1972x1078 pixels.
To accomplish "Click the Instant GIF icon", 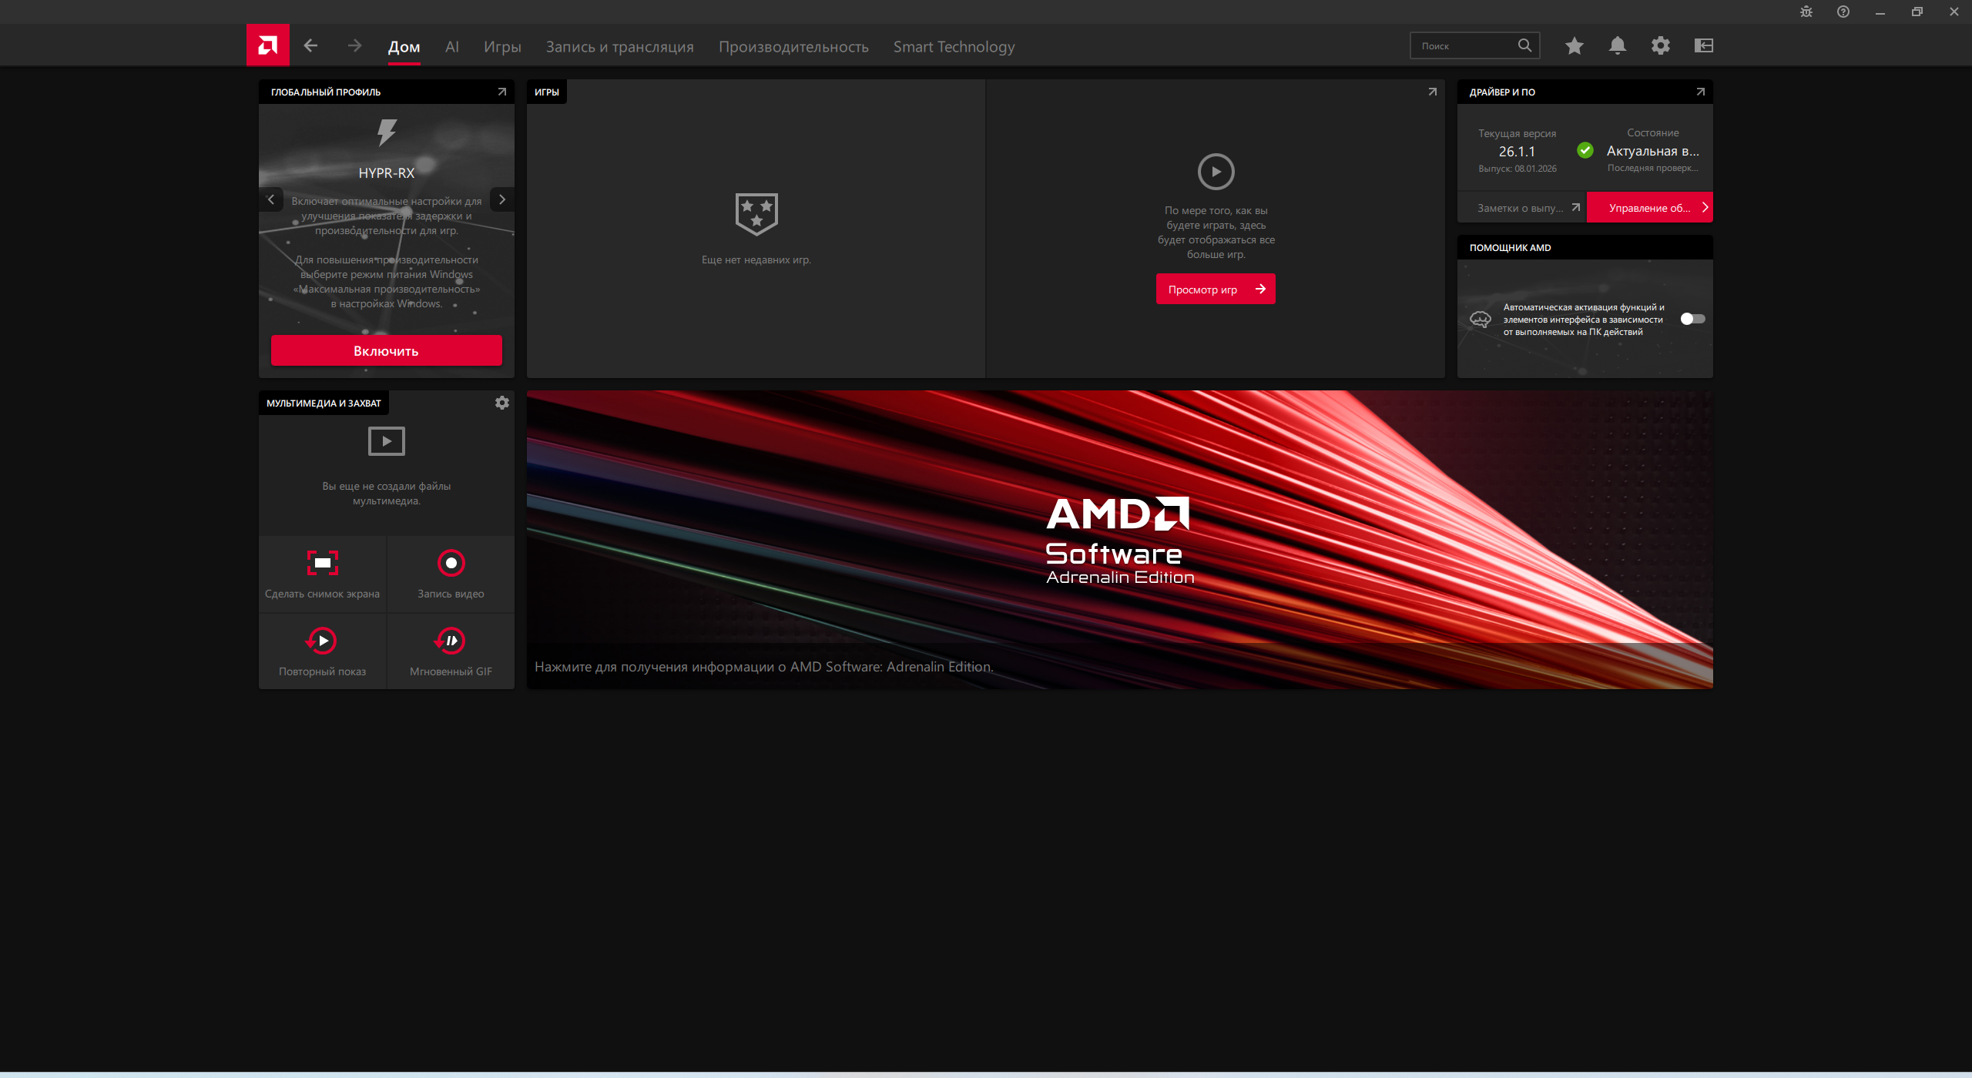I will pos(451,641).
